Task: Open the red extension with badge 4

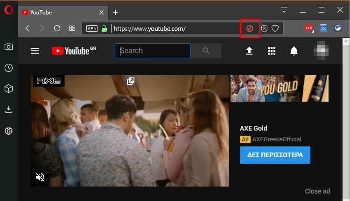Action: click(309, 28)
